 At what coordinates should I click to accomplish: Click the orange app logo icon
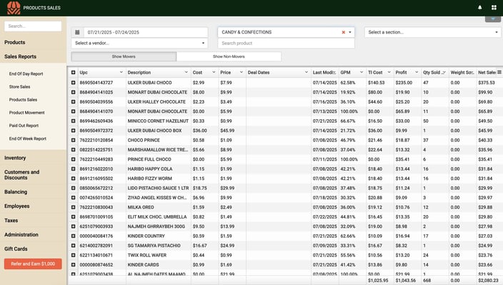pyautogui.click(x=14, y=8)
